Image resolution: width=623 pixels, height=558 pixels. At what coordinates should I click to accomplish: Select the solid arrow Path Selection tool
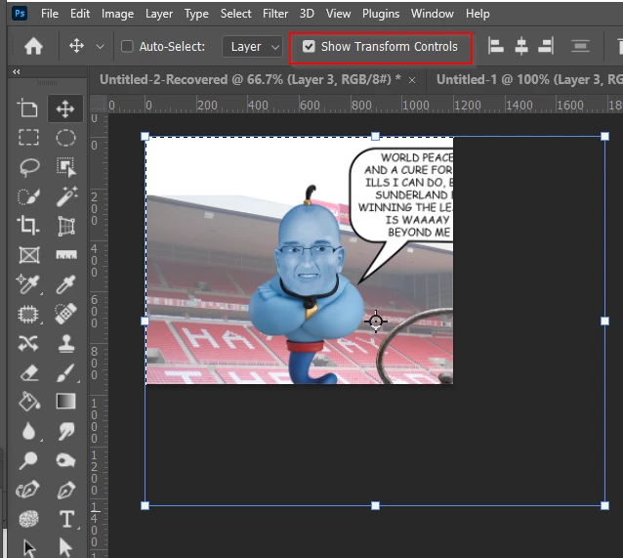pos(65,548)
